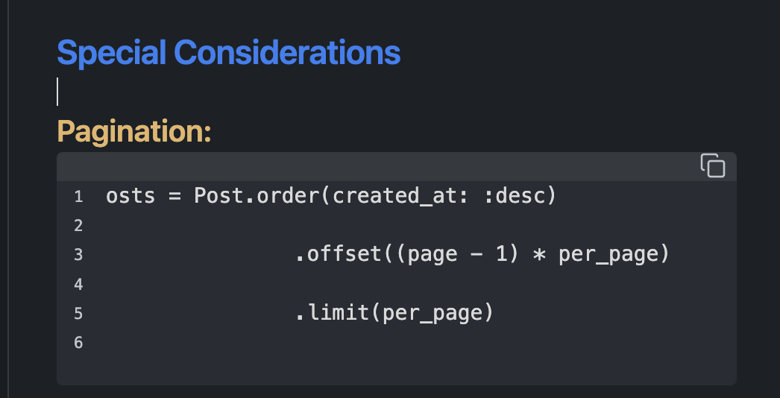Image resolution: width=780 pixels, height=398 pixels.
Task: Click the ":desc" symbol in line 1
Action: 520,196
